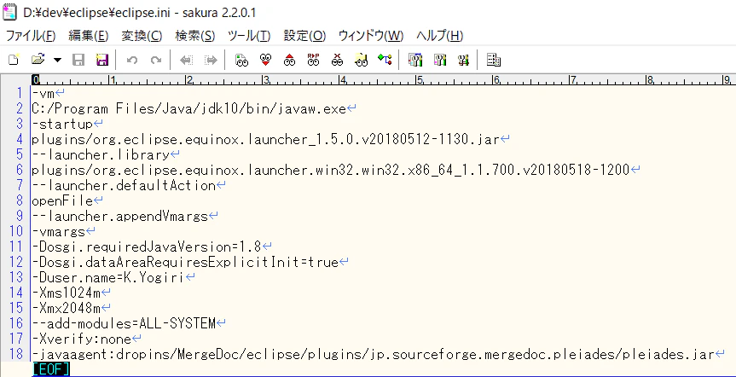Click the javaw.exe path line

click(x=188, y=109)
